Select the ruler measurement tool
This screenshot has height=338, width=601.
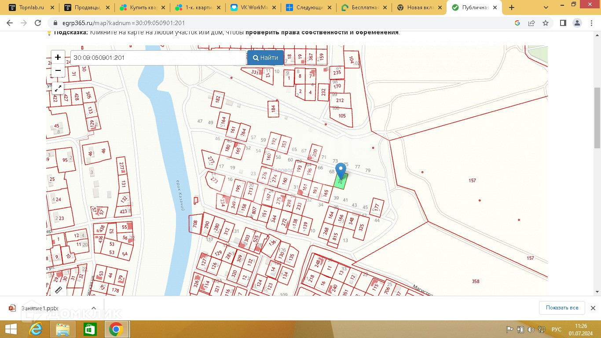pos(58,290)
